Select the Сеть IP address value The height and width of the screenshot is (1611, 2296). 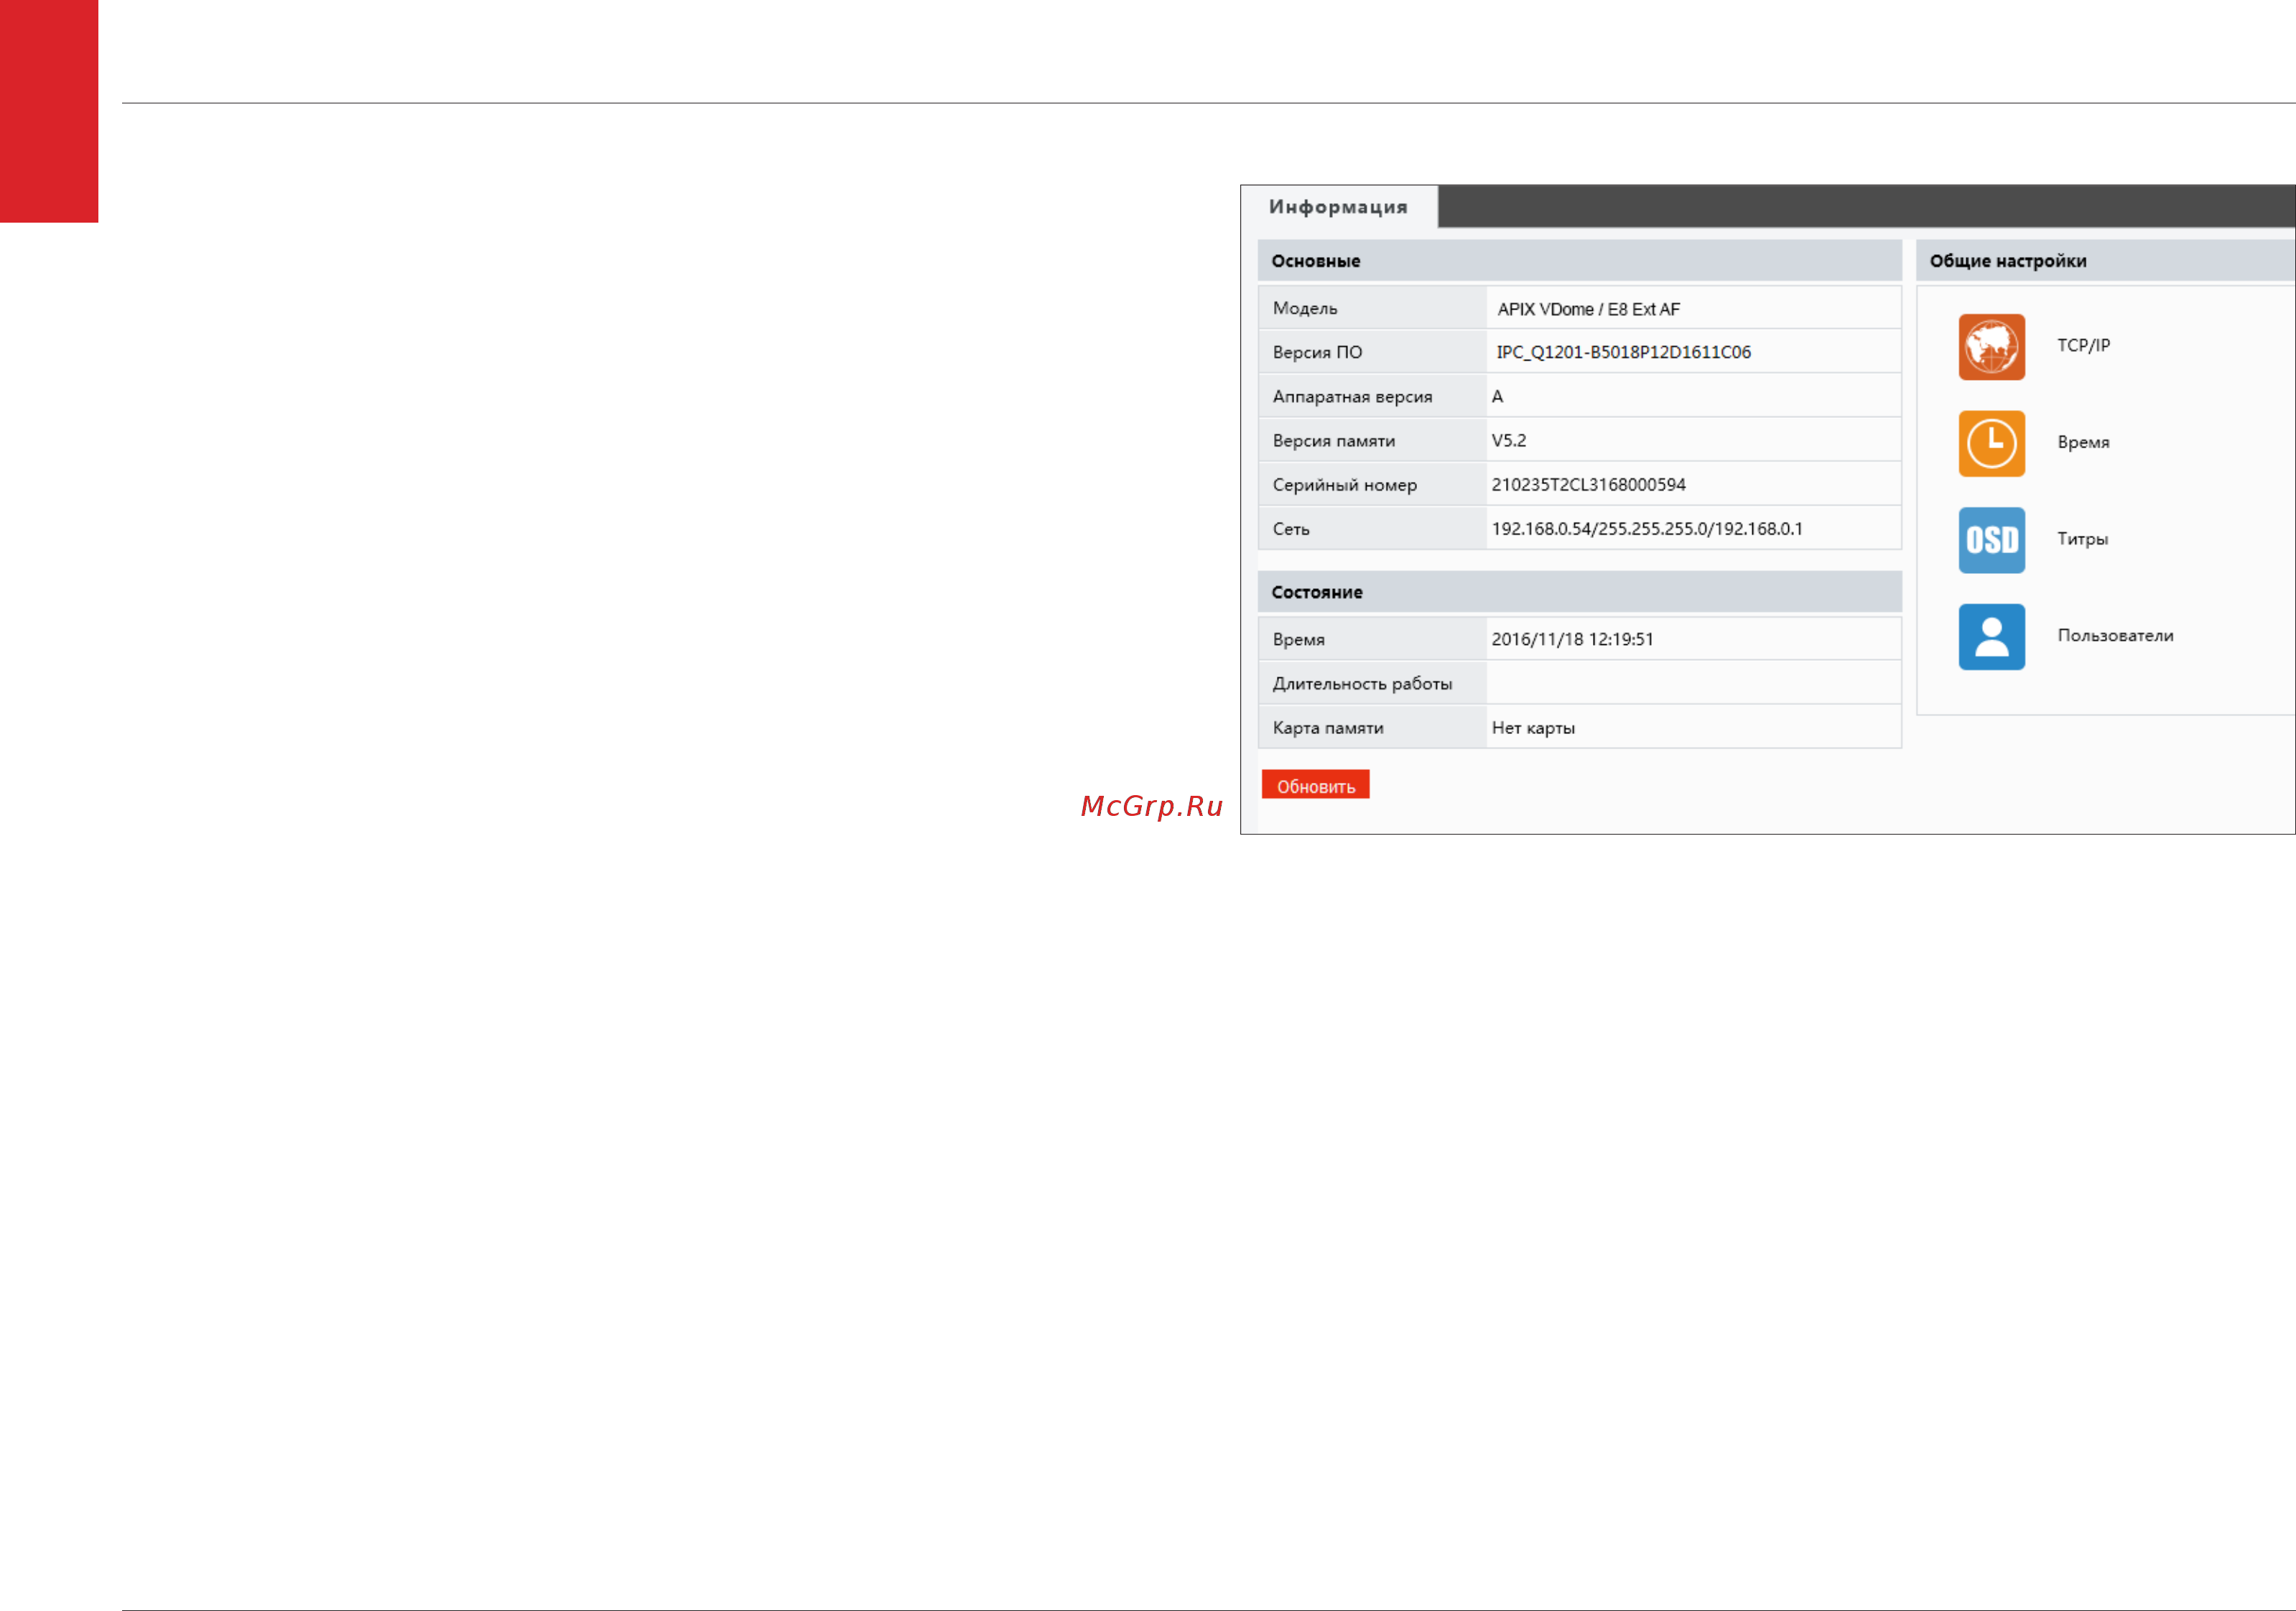(1647, 529)
